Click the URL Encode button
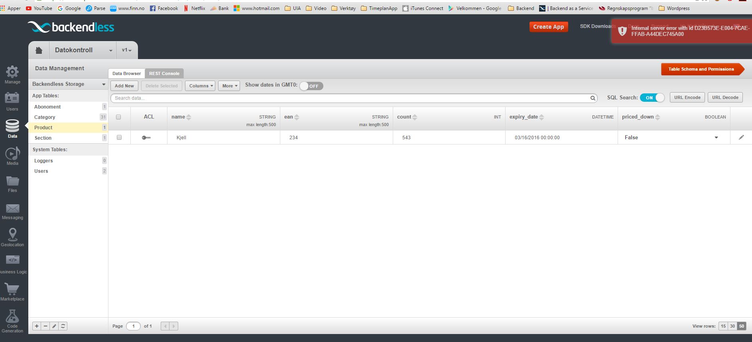This screenshot has height=342, width=752. (687, 97)
